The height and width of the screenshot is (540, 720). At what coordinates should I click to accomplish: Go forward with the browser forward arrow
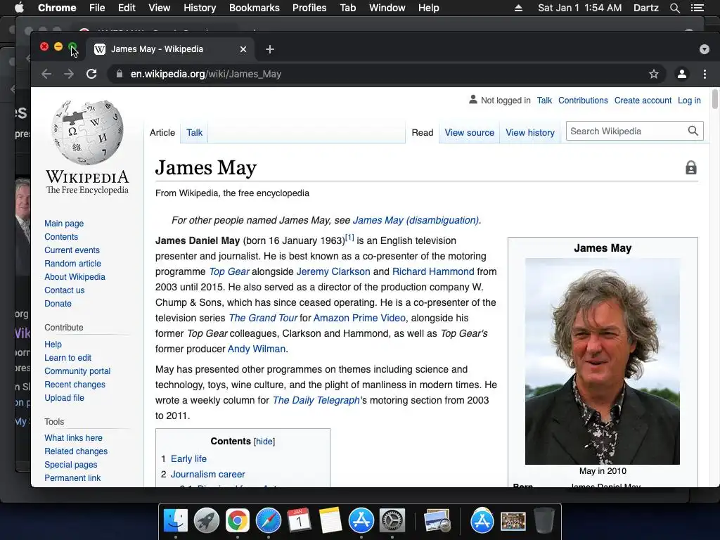click(69, 74)
